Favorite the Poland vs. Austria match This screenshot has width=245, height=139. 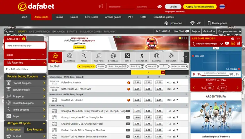[177, 82]
